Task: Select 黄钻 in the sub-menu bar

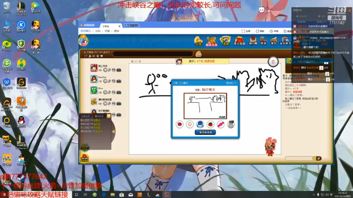Action: click(116, 31)
